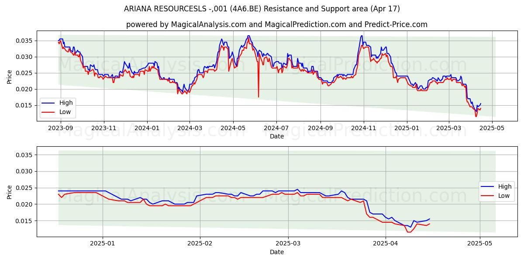Click the '2025-01' x-axis label in top chart
Viewport: 524px width, 262px height.
407,128
